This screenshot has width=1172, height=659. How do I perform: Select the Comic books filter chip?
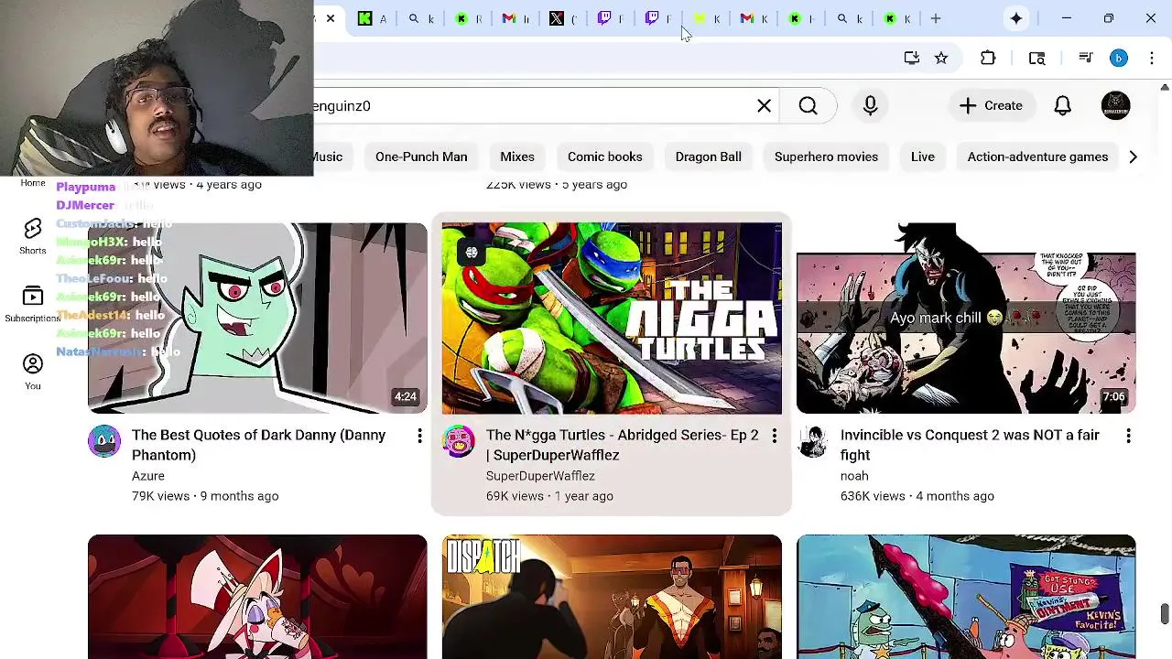point(605,157)
